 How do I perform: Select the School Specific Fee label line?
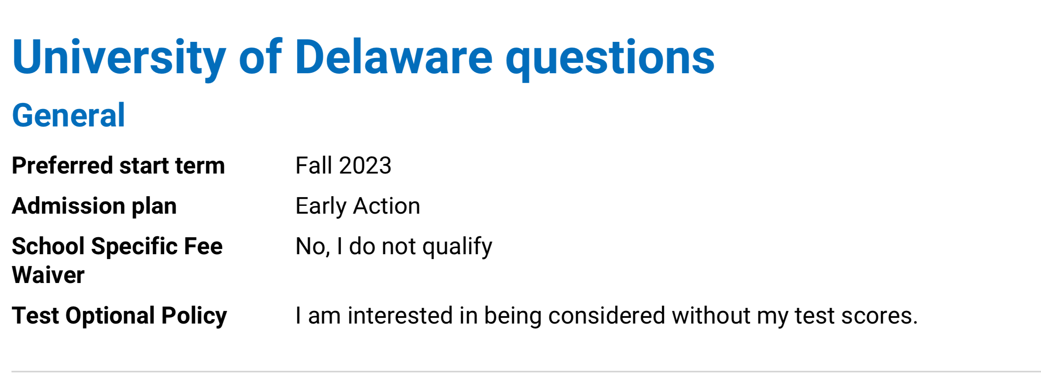(x=117, y=246)
